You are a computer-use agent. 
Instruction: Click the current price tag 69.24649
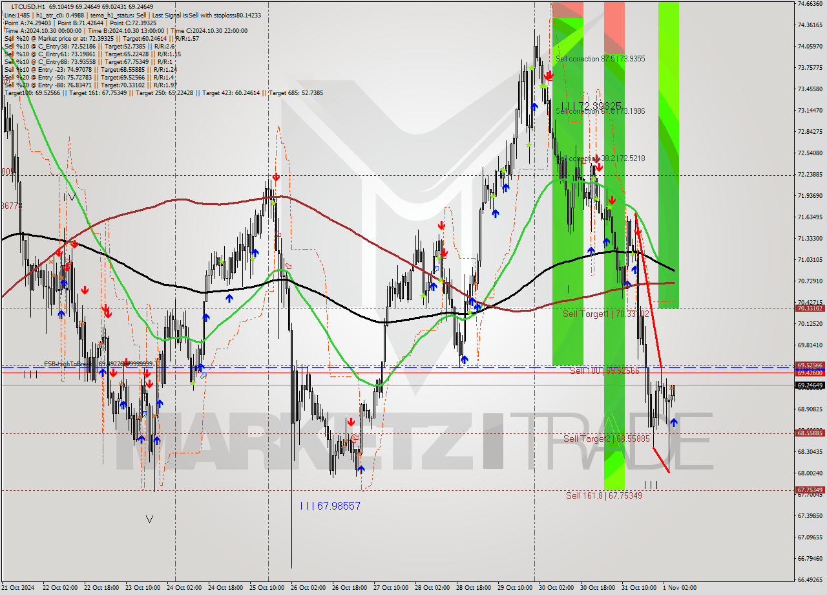(x=810, y=385)
